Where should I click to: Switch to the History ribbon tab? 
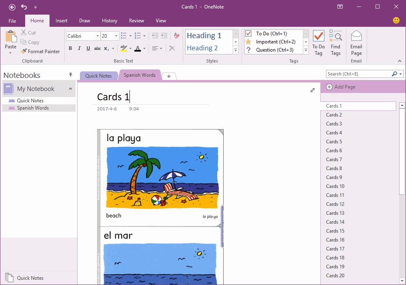(110, 21)
